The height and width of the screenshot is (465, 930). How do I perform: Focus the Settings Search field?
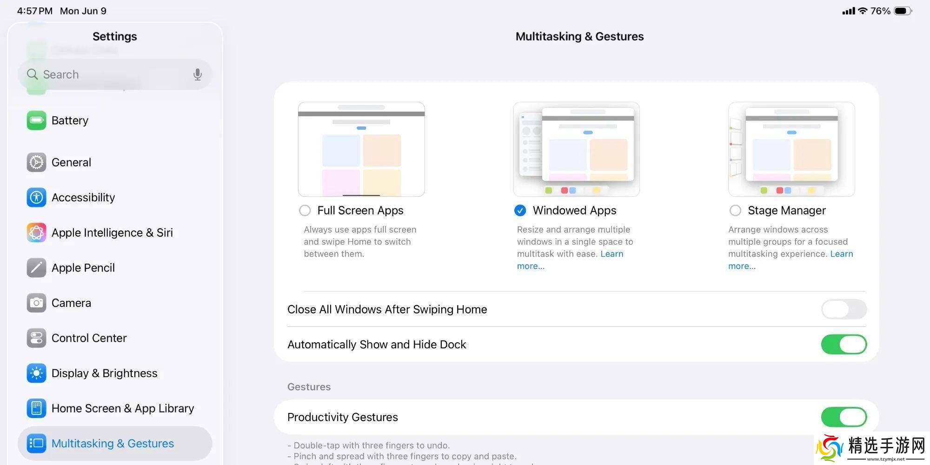112,74
